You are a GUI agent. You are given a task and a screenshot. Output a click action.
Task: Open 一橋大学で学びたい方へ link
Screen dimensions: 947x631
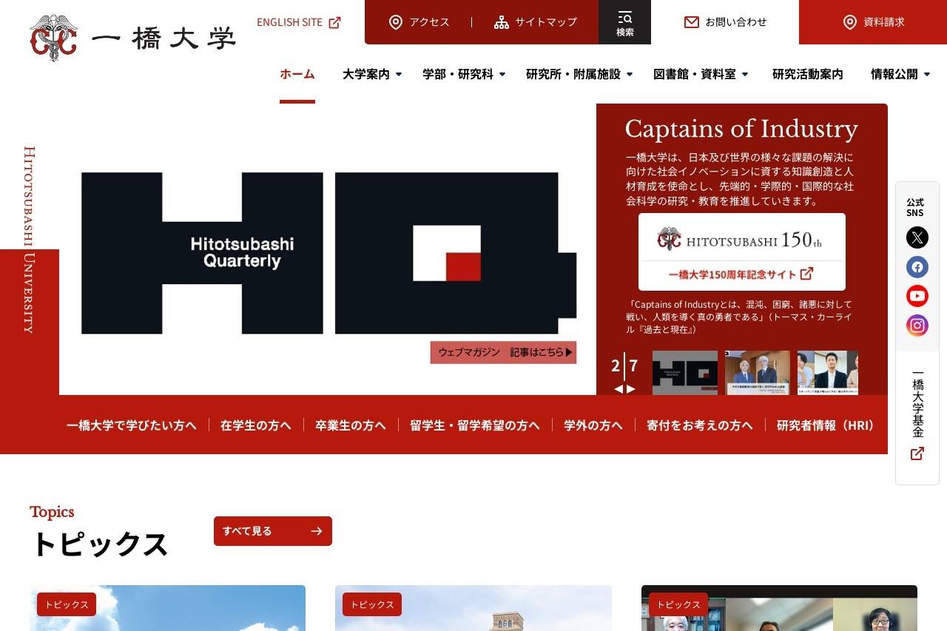(x=132, y=425)
